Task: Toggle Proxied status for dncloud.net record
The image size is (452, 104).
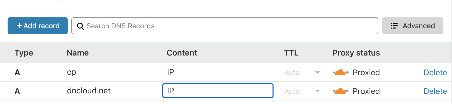Action: pos(366,91)
